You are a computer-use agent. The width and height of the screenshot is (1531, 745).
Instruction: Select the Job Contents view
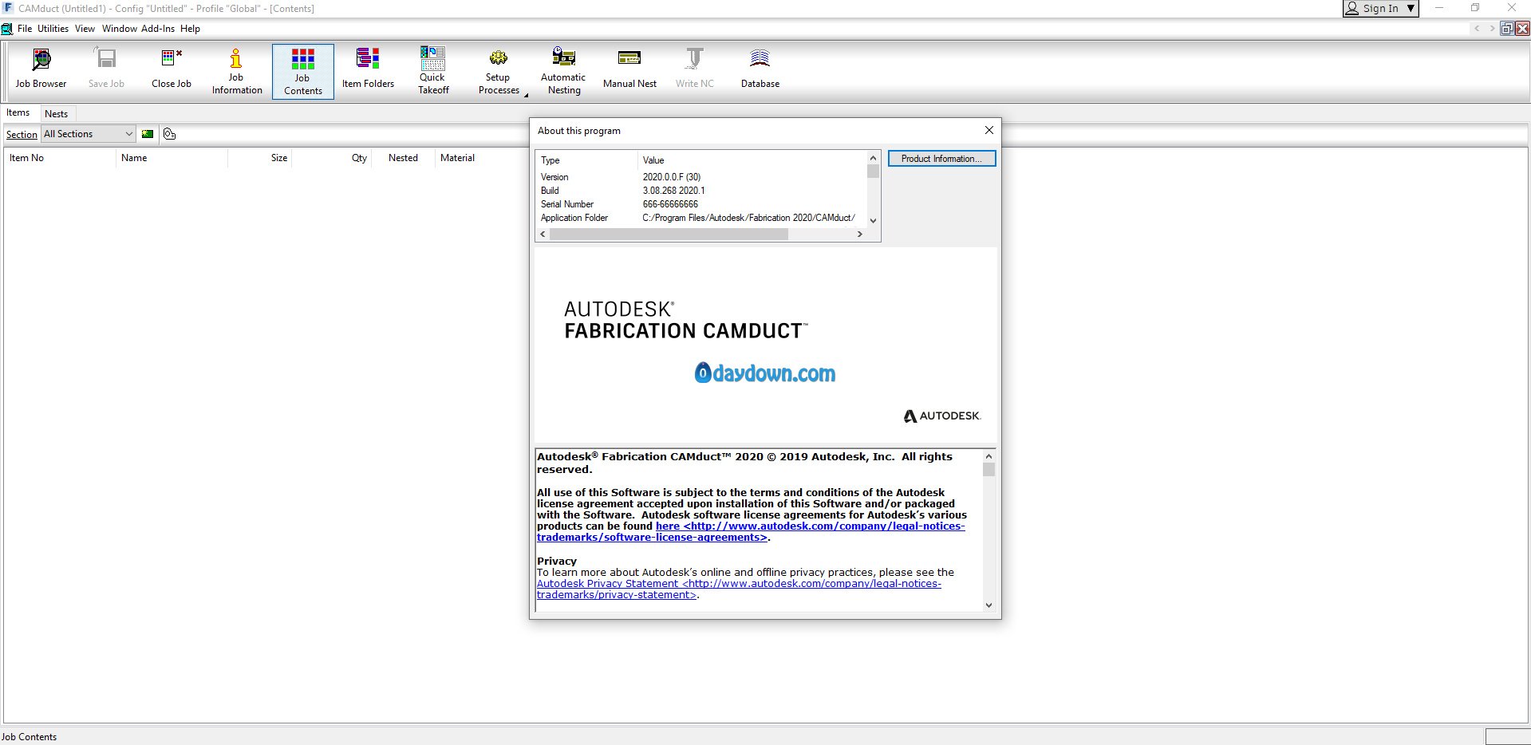(303, 71)
